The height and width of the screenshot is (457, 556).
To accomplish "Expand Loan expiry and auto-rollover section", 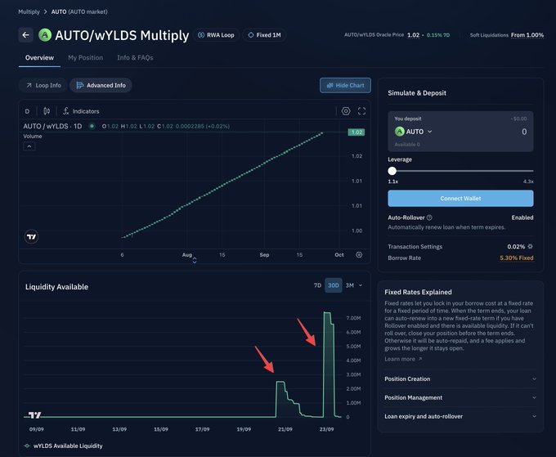I will click(460, 417).
